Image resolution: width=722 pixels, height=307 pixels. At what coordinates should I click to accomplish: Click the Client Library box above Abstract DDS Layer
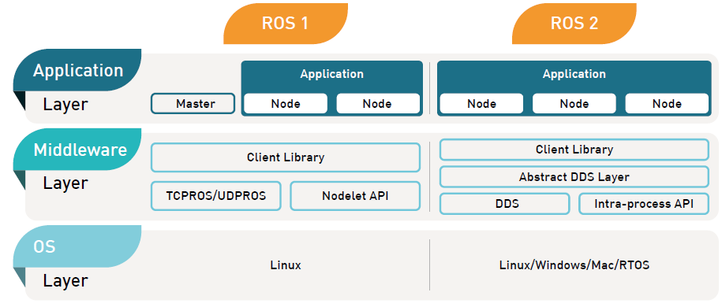(574, 150)
